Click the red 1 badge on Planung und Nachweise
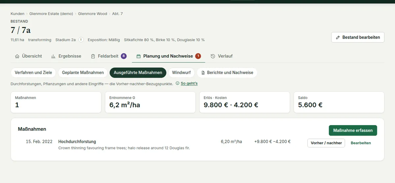The width and height of the screenshot is (395, 183). (x=198, y=56)
